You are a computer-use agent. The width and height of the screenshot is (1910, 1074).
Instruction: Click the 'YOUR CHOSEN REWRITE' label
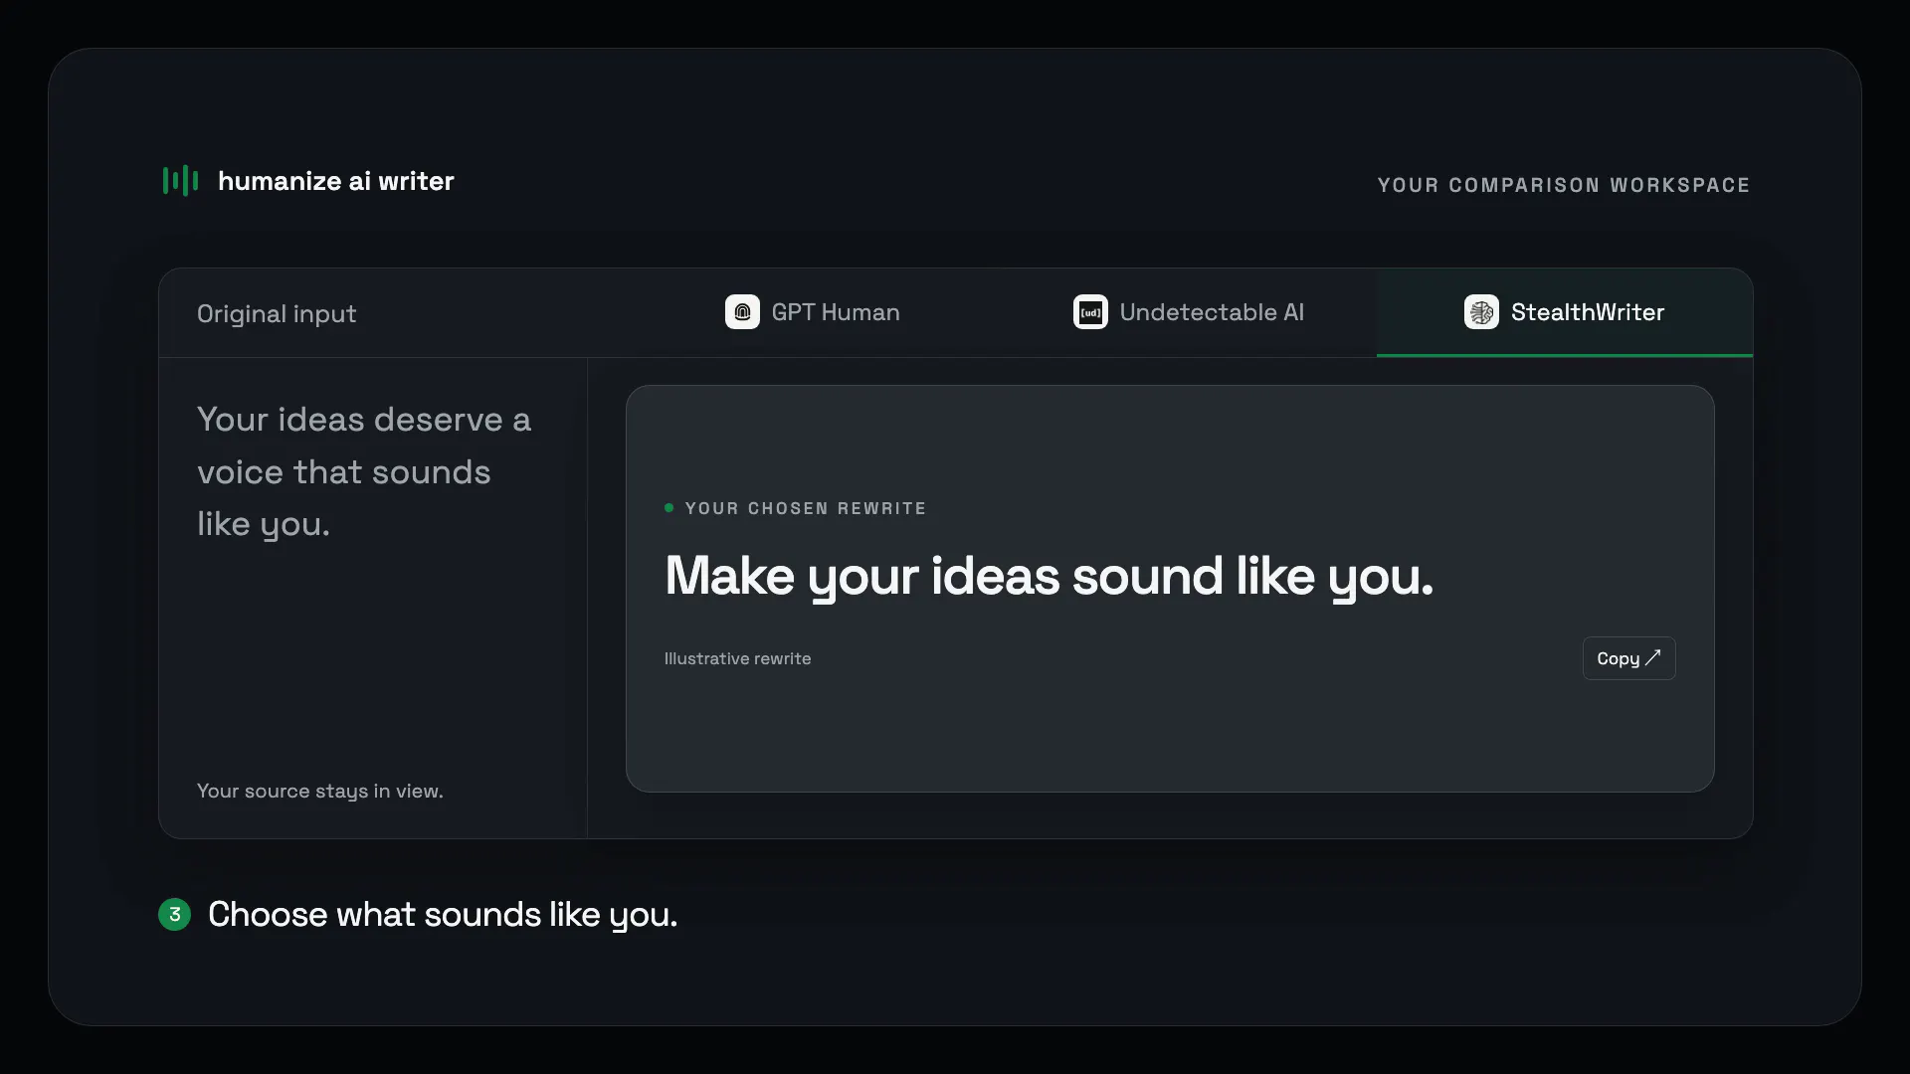click(805, 508)
